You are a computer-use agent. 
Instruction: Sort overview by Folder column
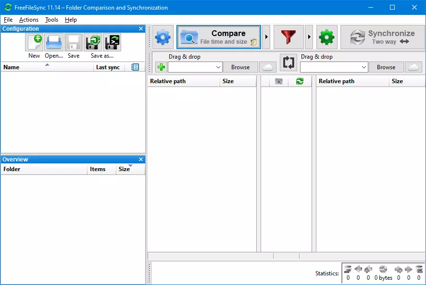44,169
